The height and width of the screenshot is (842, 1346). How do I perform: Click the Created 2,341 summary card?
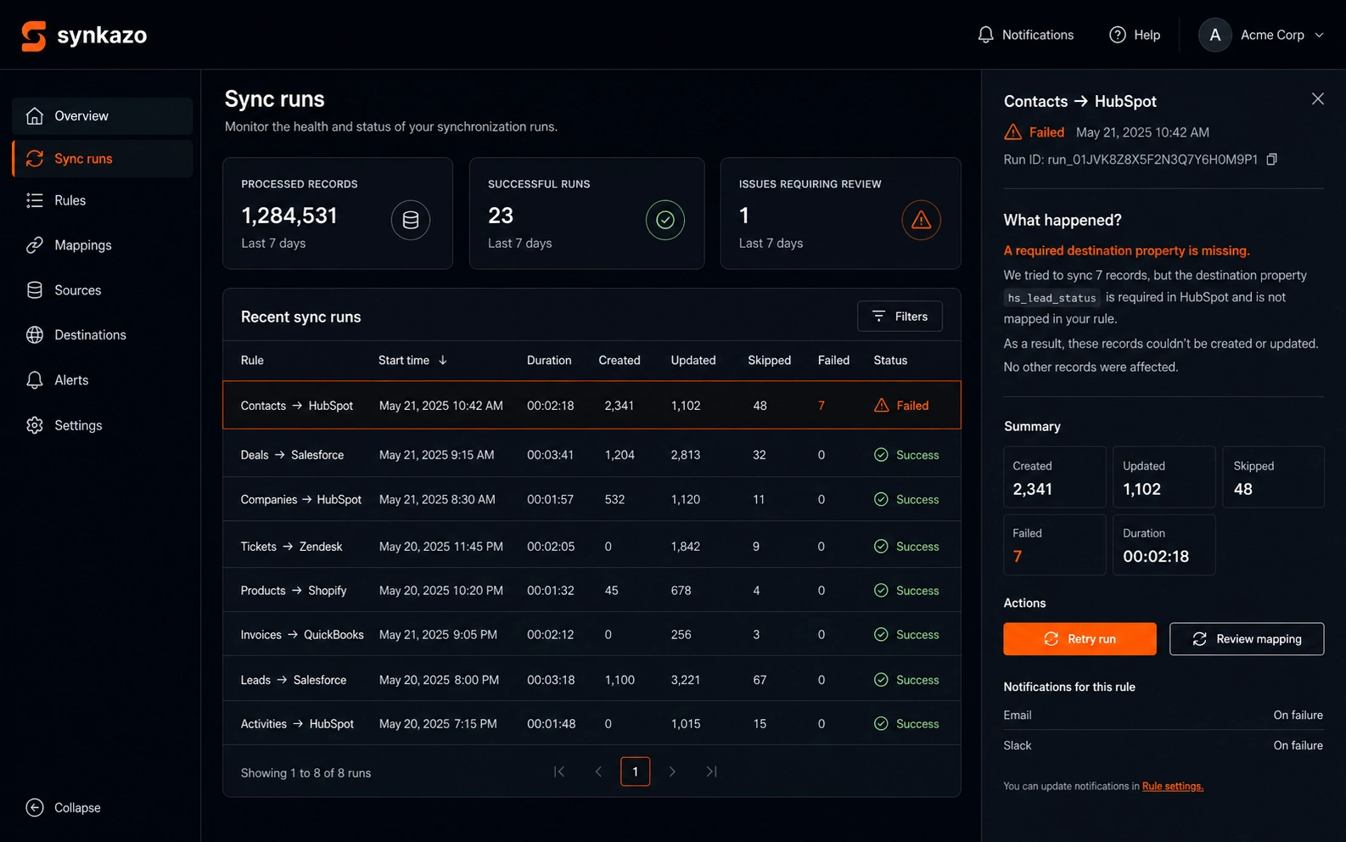[x=1055, y=477]
